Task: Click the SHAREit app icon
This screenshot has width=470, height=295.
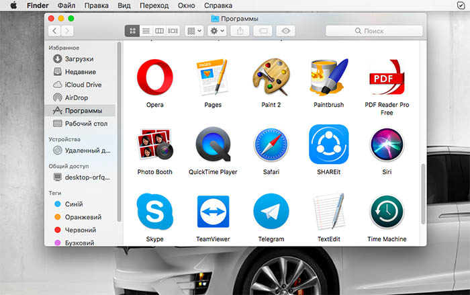Action: 329,144
